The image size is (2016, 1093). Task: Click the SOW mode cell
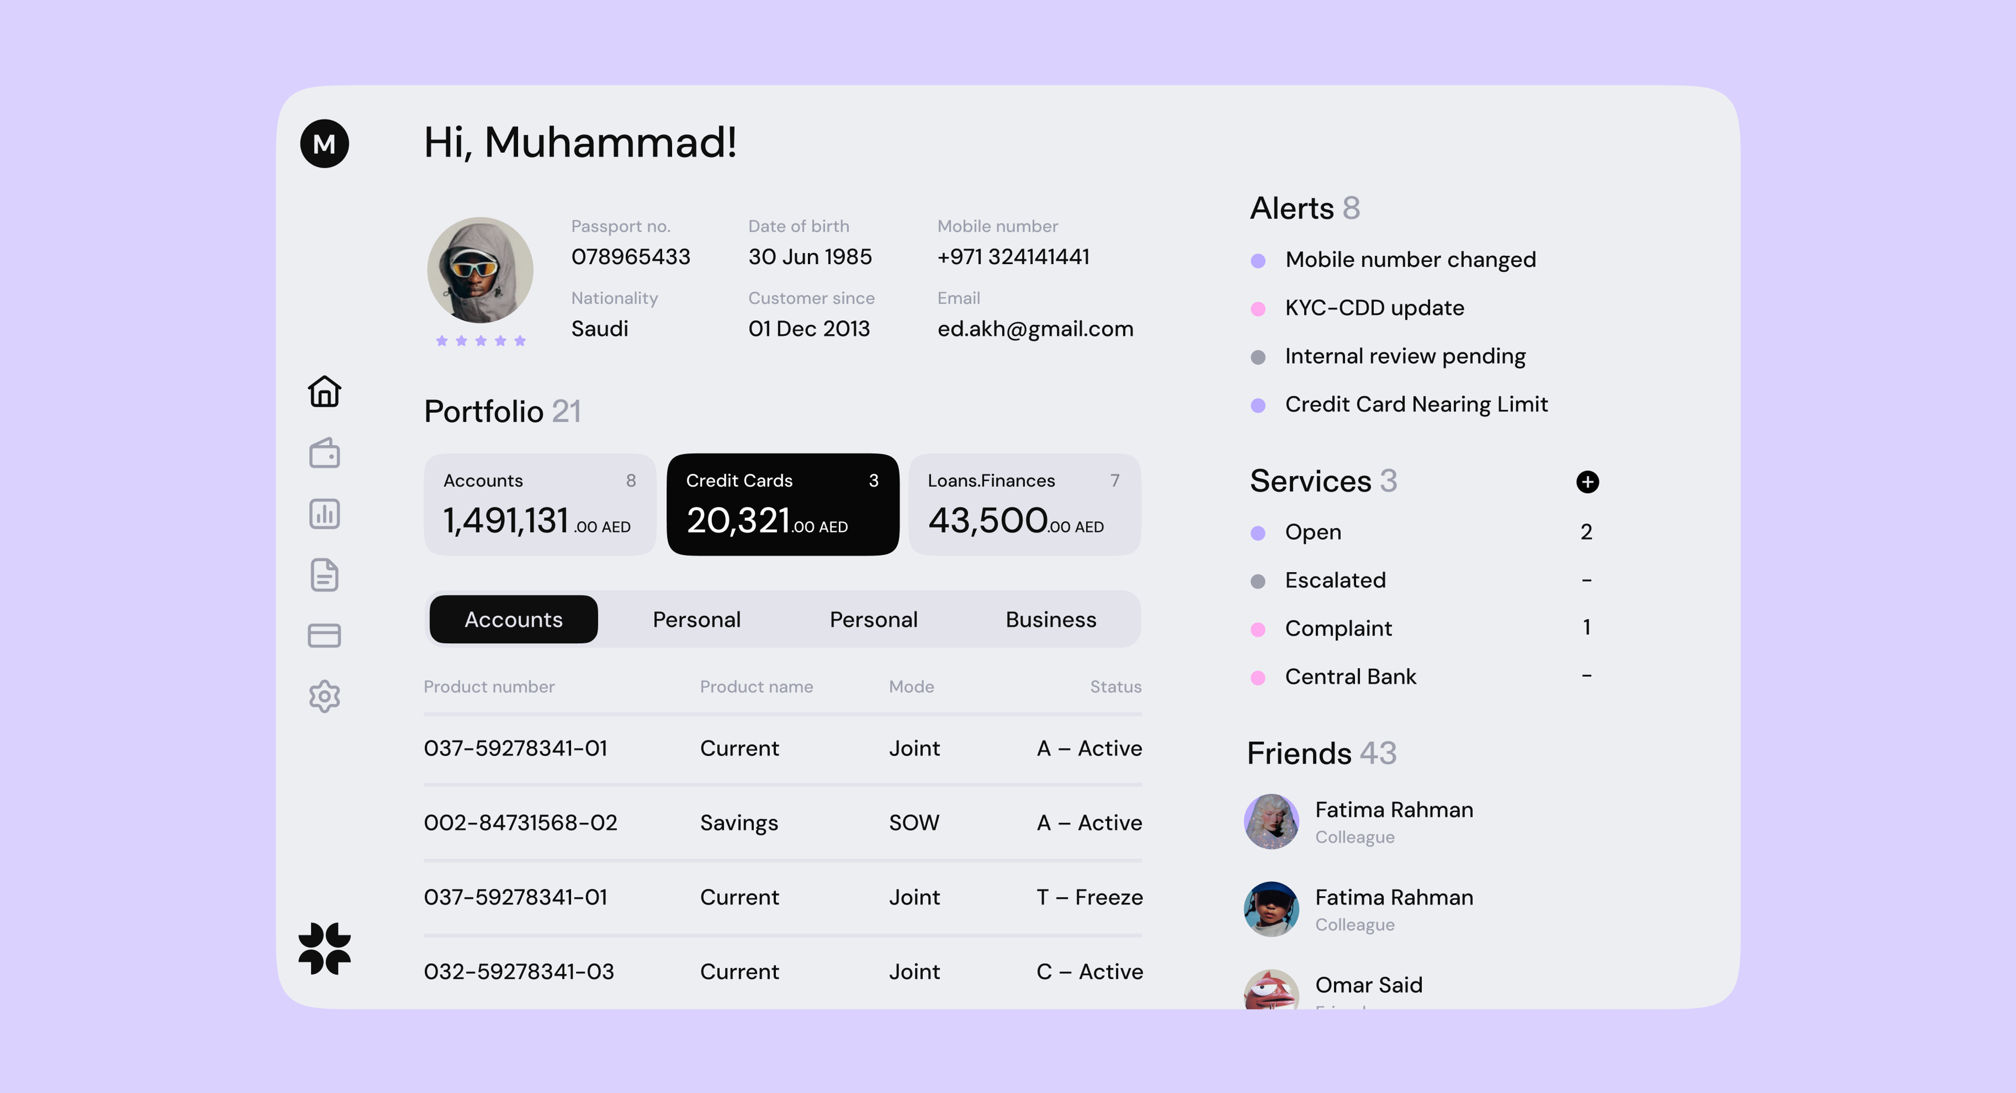[x=914, y=823]
